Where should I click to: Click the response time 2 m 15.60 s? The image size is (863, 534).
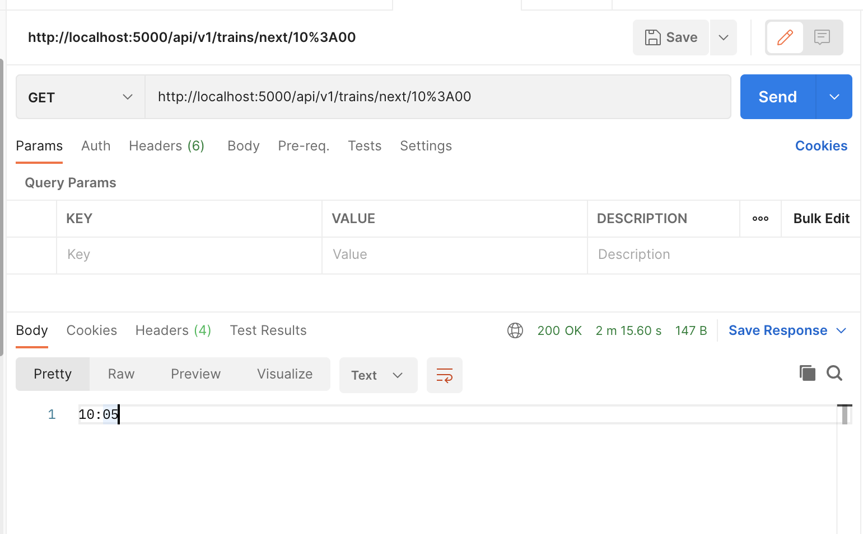[x=628, y=331]
